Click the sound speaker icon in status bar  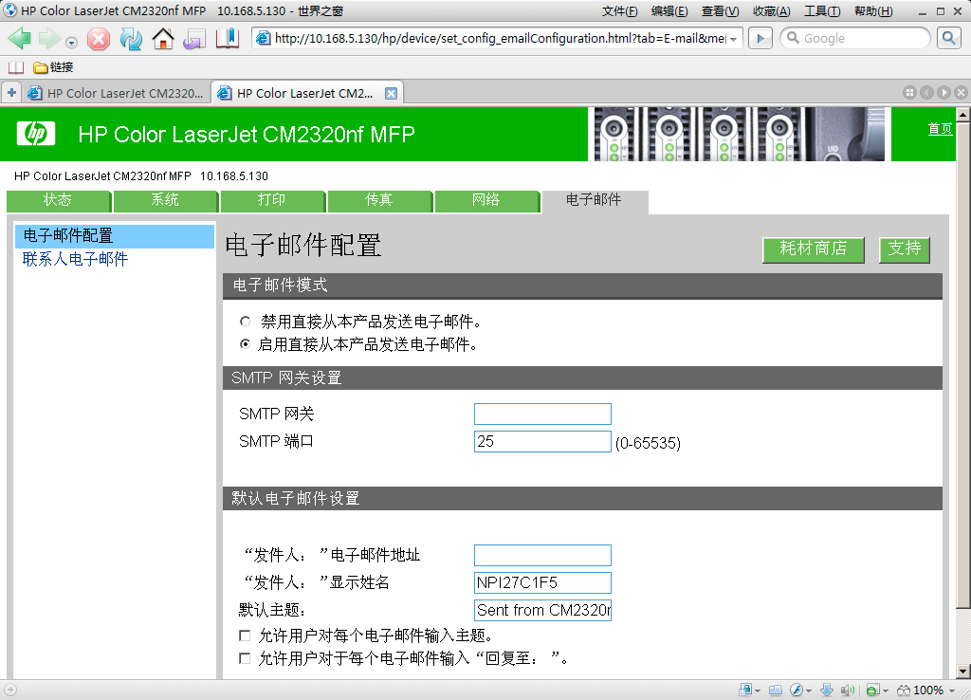click(x=847, y=690)
